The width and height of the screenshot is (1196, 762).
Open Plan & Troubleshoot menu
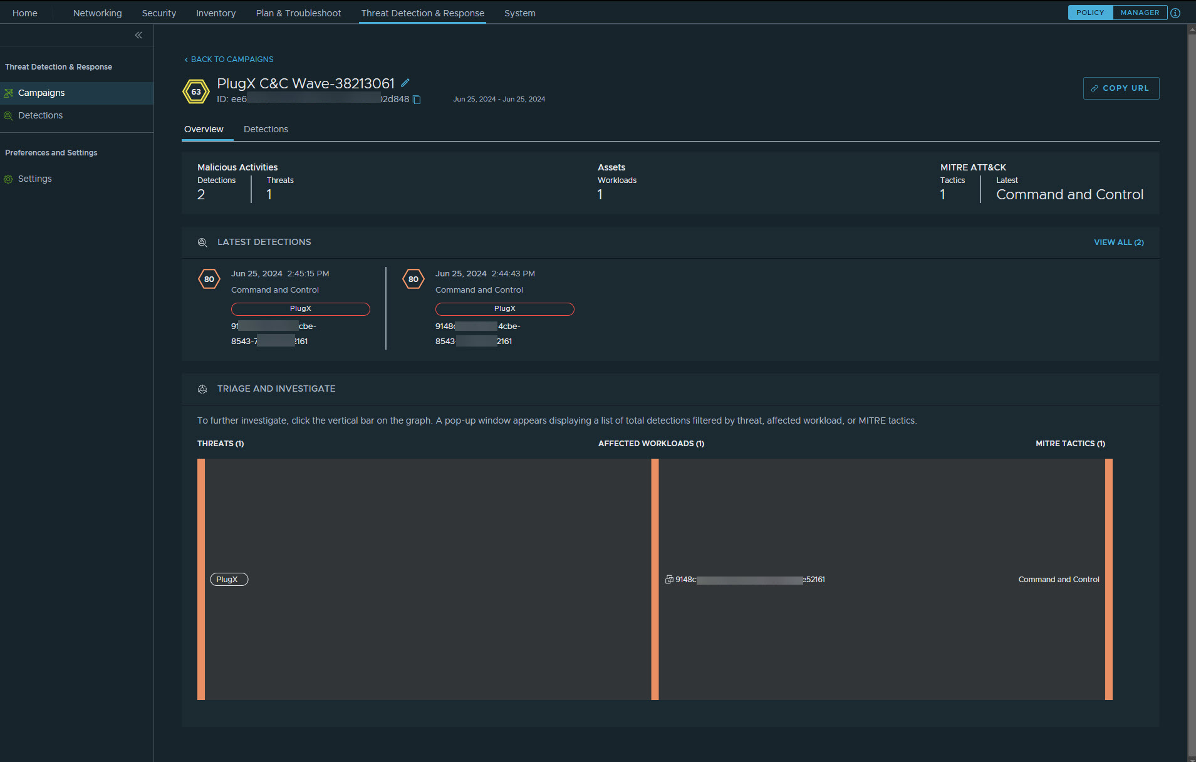coord(298,13)
